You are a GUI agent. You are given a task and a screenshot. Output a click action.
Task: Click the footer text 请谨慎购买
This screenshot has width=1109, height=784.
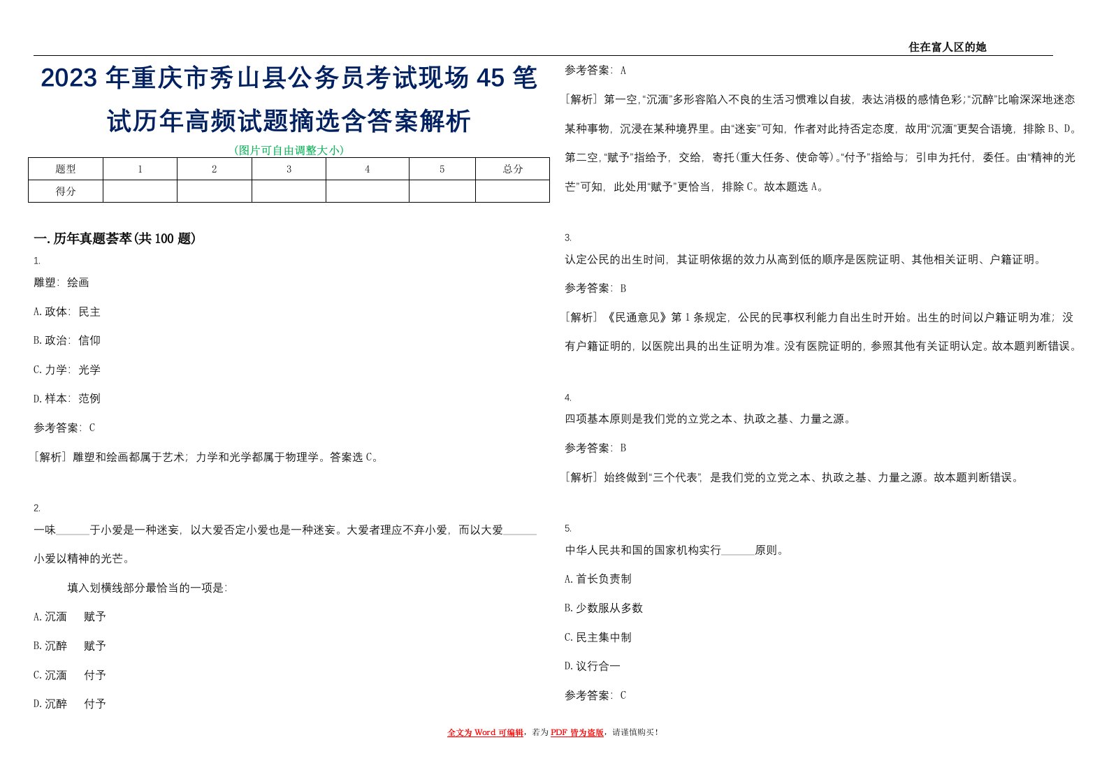(635, 732)
